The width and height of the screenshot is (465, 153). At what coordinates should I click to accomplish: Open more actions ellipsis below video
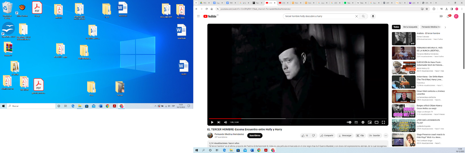click(x=386, y=136)
